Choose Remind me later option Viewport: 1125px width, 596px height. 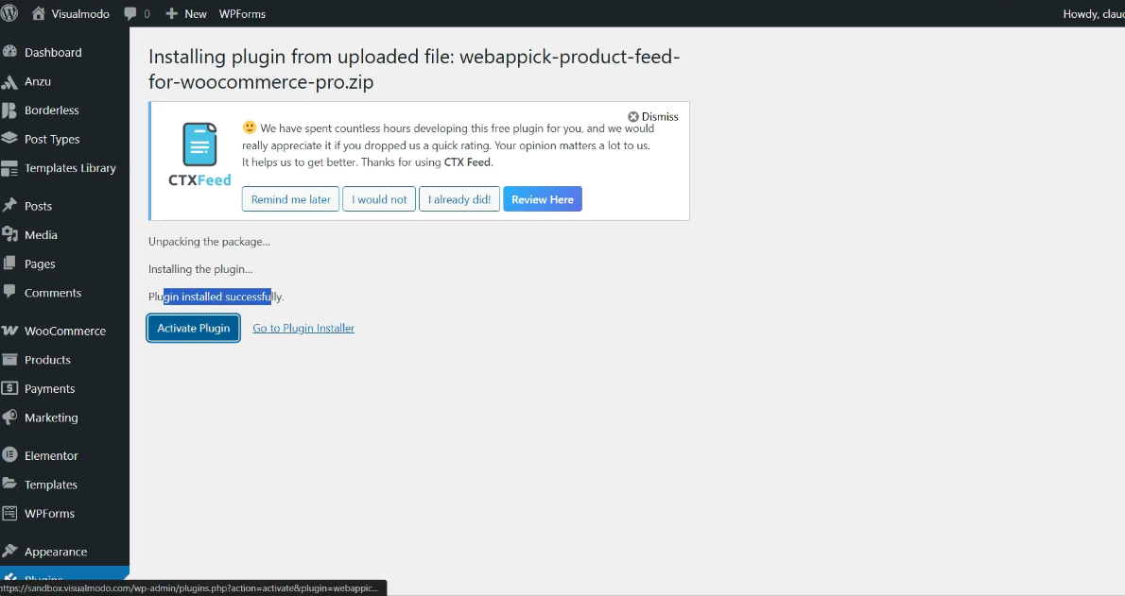[290, 199]
